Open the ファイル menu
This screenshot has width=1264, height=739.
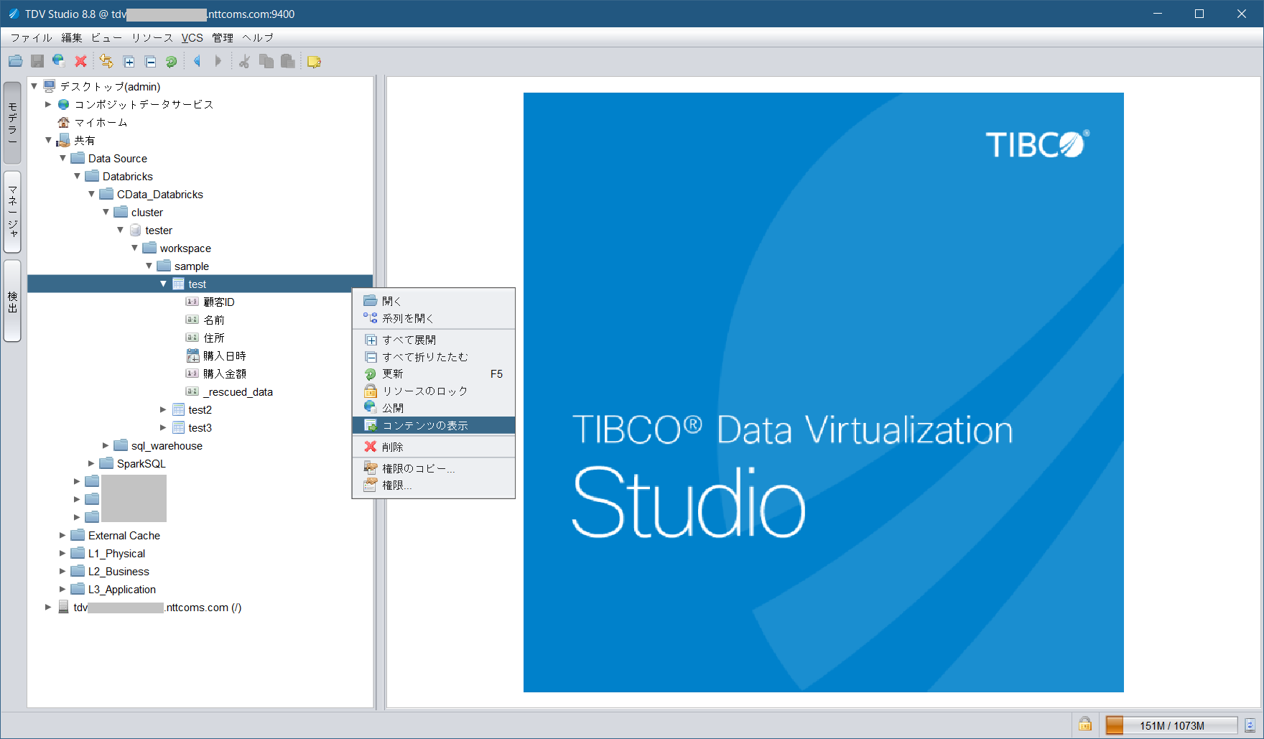31,38
